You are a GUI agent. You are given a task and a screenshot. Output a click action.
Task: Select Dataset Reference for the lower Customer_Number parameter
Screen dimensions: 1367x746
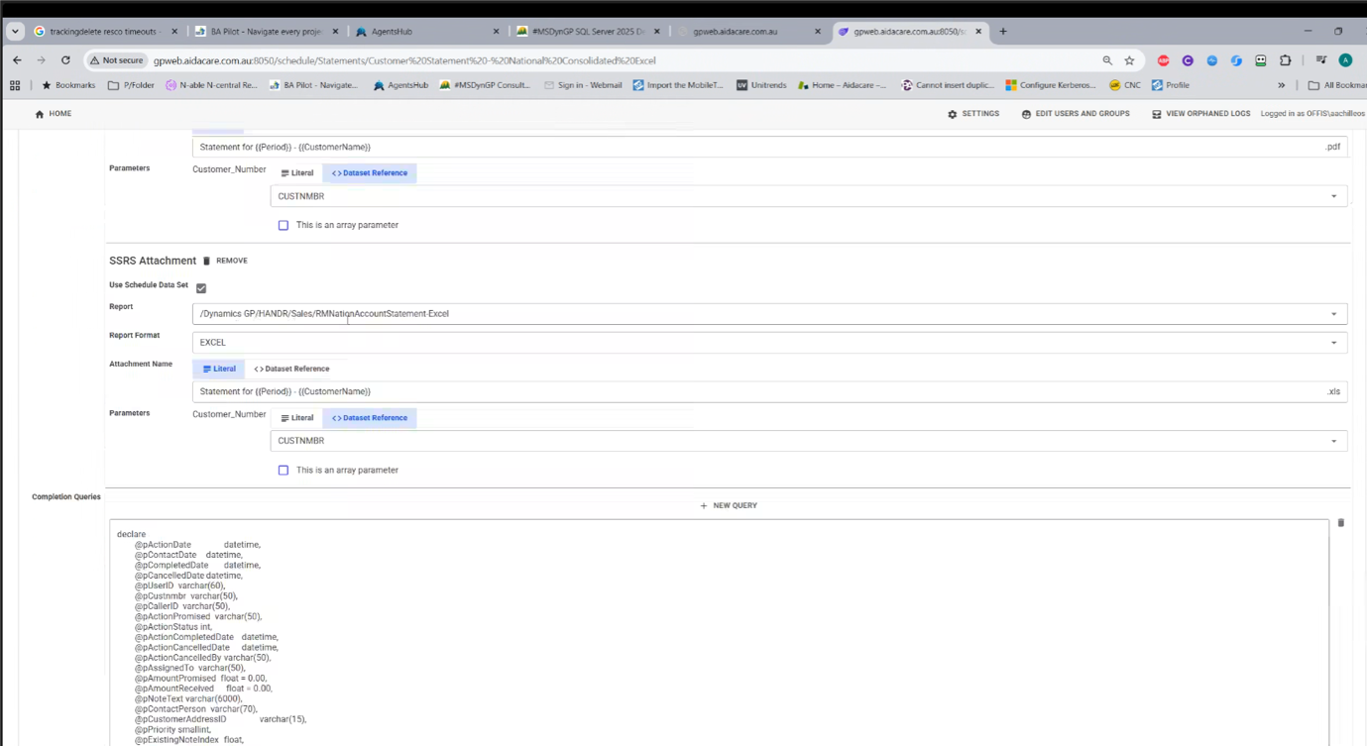coord(370,418)
